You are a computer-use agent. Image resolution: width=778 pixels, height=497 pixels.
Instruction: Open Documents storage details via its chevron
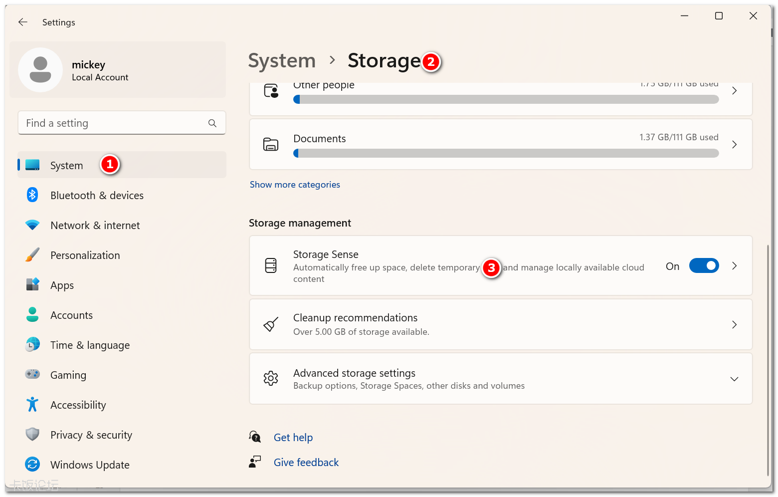coord(734,144)
